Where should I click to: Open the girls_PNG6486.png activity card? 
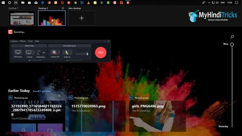click(x=157, y=116)
